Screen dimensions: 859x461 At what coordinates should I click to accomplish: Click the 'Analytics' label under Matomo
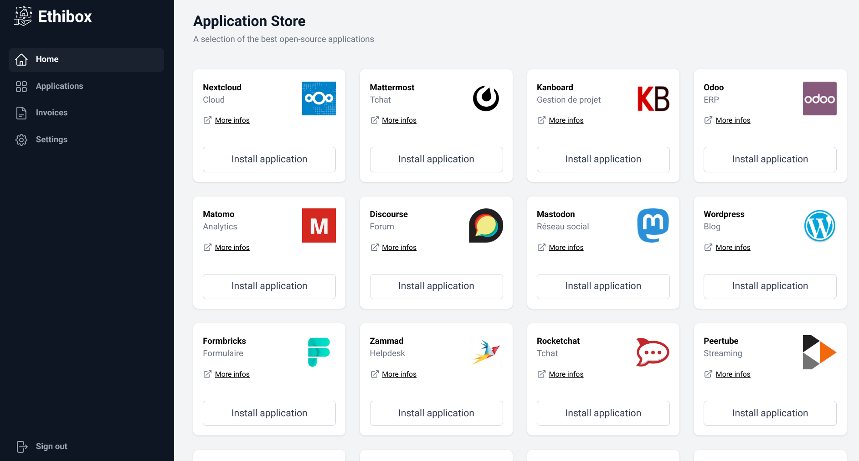[220, 227]
